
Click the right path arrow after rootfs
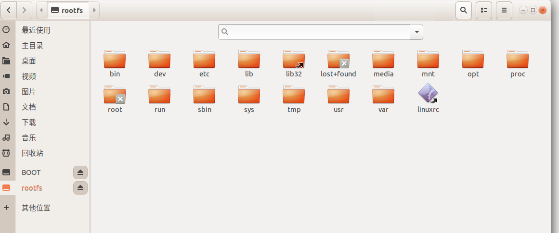click(x=94, y=10)
